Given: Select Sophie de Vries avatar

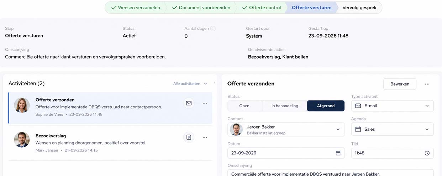Looking at the screenshot, I should coord(22,106).
